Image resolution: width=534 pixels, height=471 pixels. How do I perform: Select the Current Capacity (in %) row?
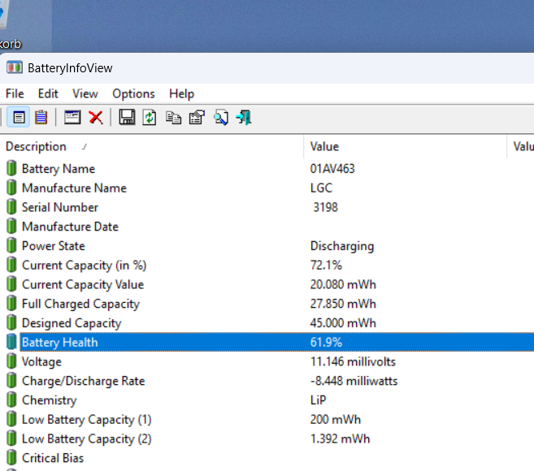267,265
